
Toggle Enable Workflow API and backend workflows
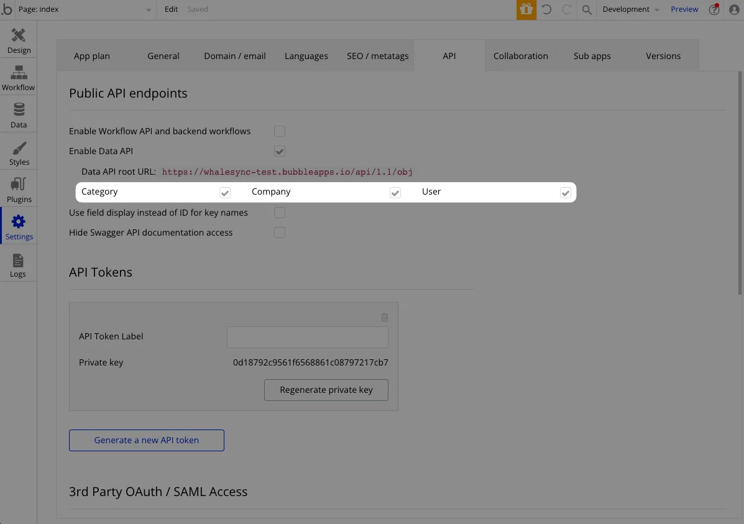[x=280, y=131]
